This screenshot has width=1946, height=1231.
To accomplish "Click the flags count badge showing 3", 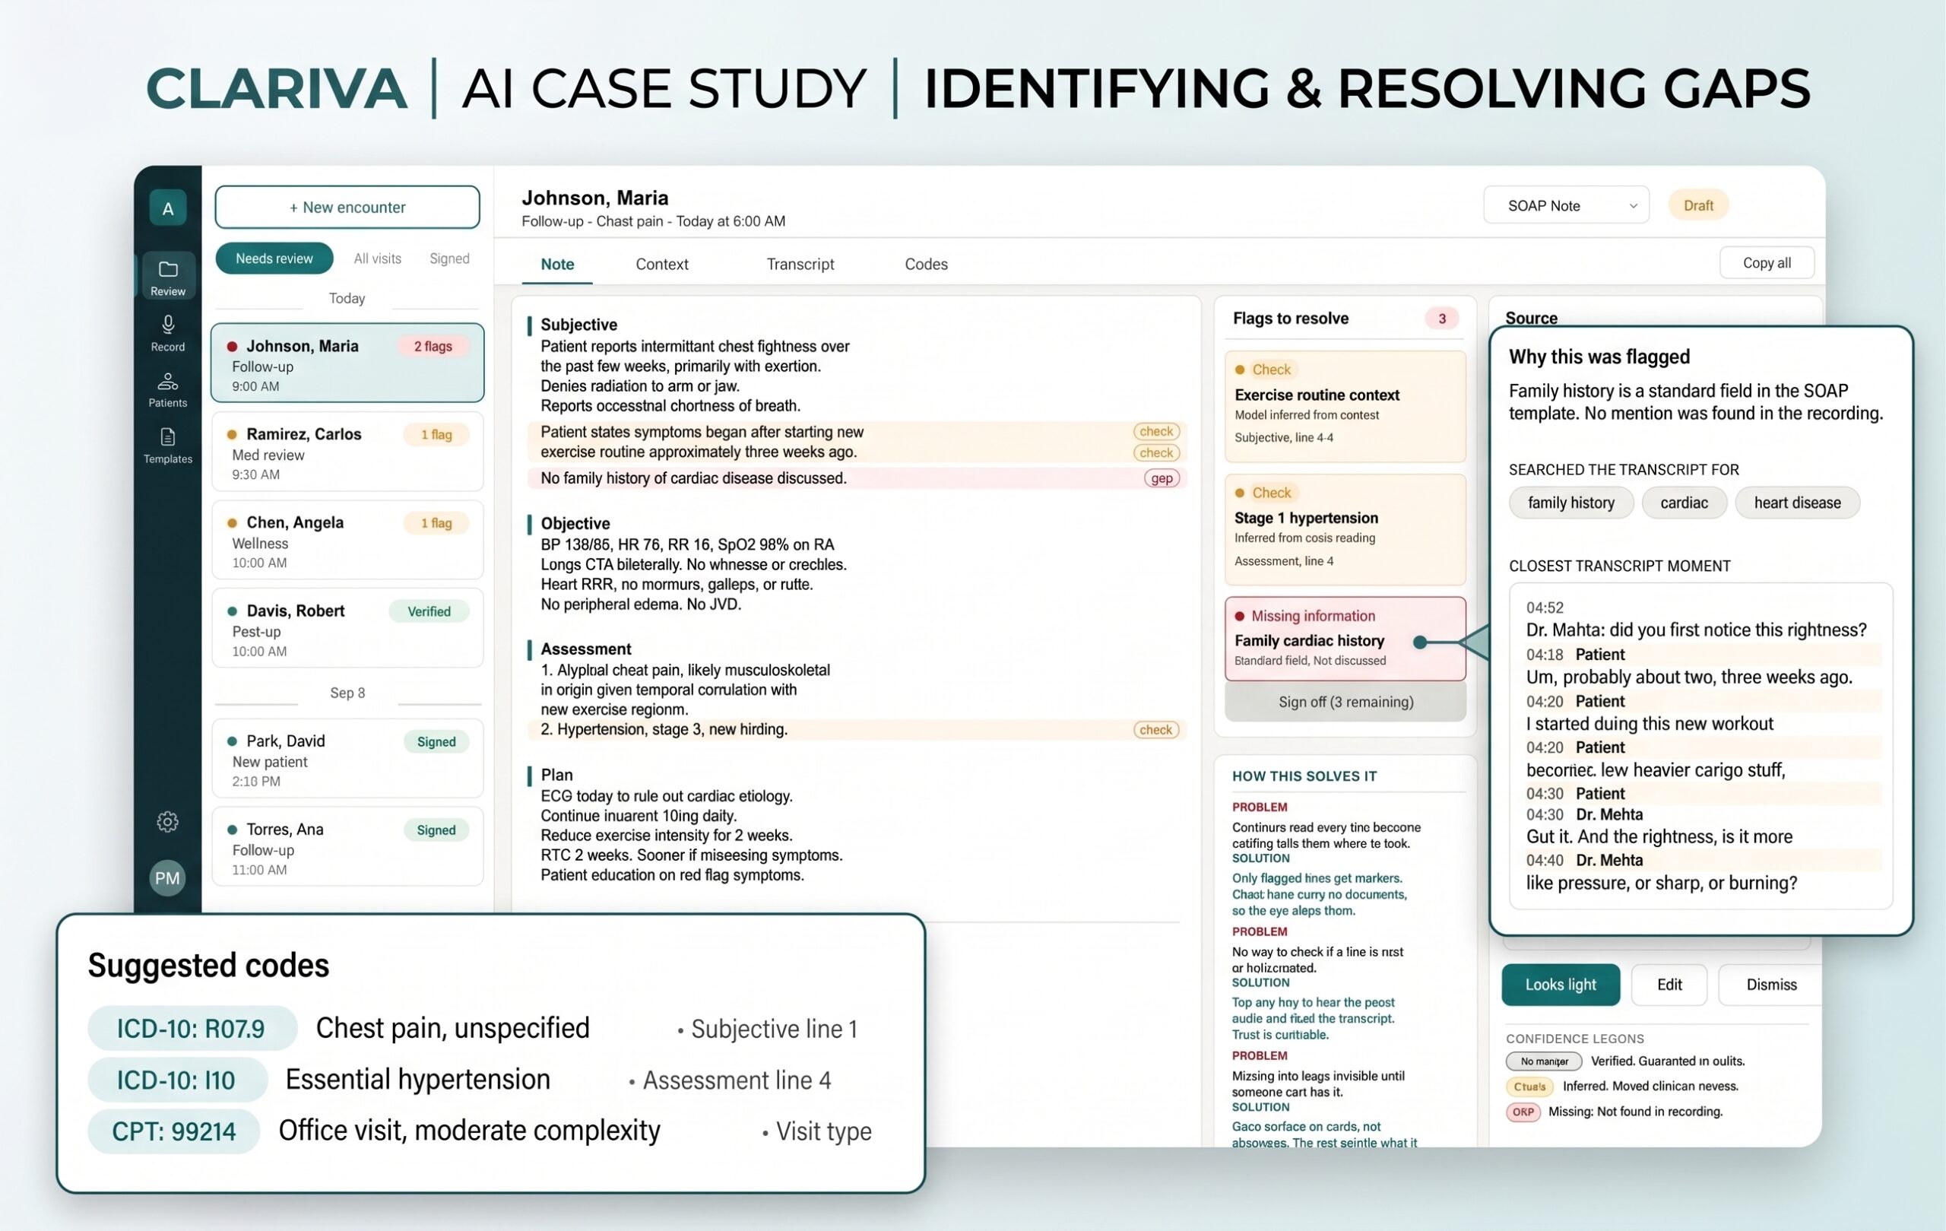I will click(1442, 319).
